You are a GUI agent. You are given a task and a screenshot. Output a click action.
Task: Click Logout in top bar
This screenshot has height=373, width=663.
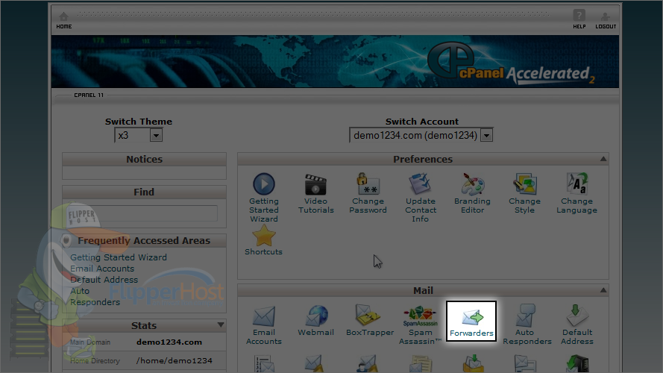pyautogui.click(x=606, y=20)
